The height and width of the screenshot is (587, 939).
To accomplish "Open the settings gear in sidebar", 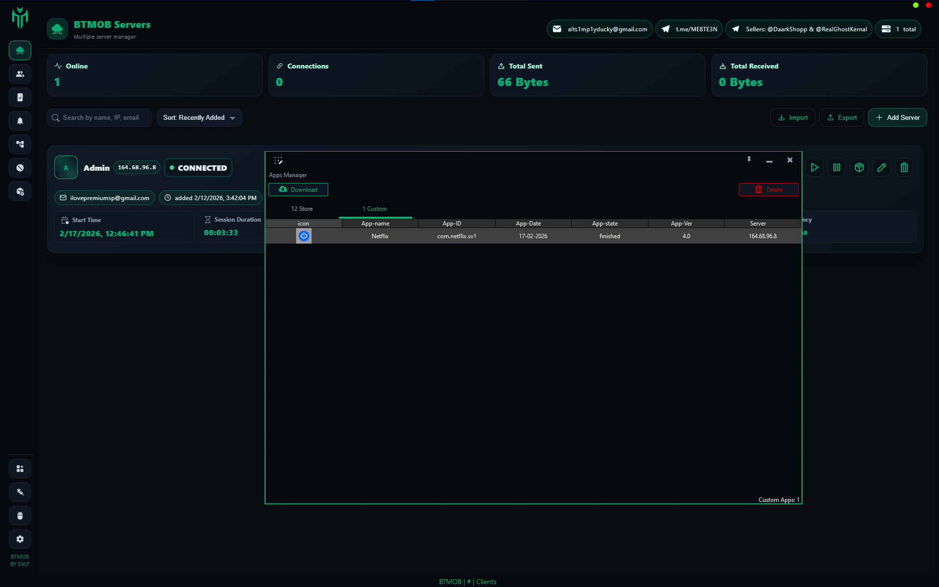I will pyautogui.click(x=20, y=539).
